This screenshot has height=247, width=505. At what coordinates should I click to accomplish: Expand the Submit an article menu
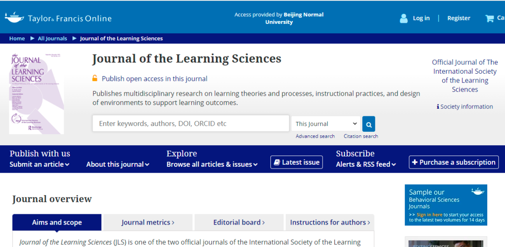coord(39,164)
